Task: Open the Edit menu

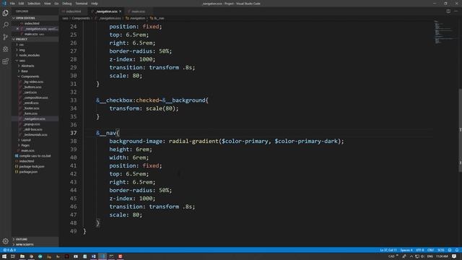Action: pos(21,4)
